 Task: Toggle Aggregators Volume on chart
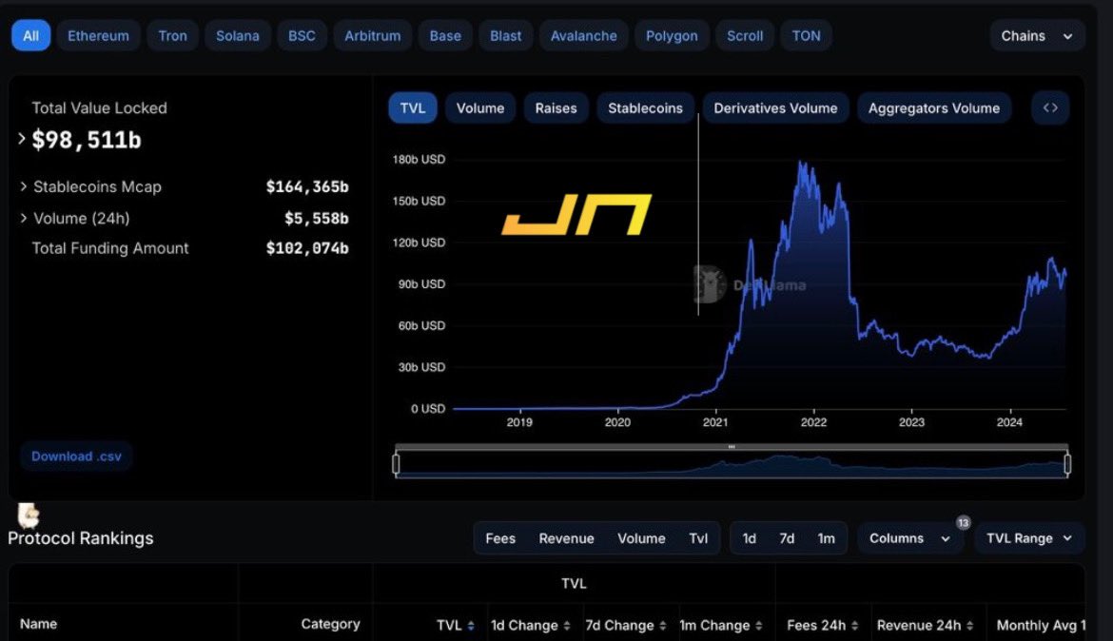click(x=933, y=107)
